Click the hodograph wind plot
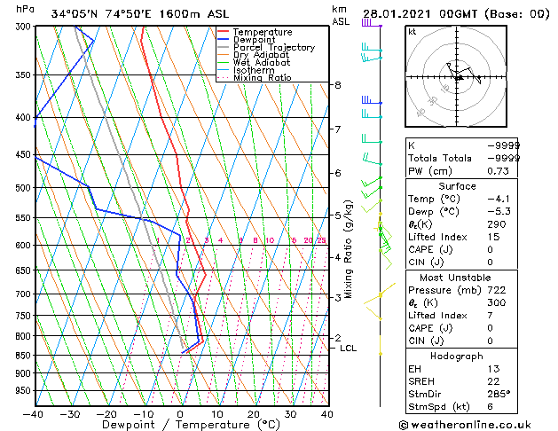Image resolution: width=558 pixels, height=431 pixels. tap(456, 76)
